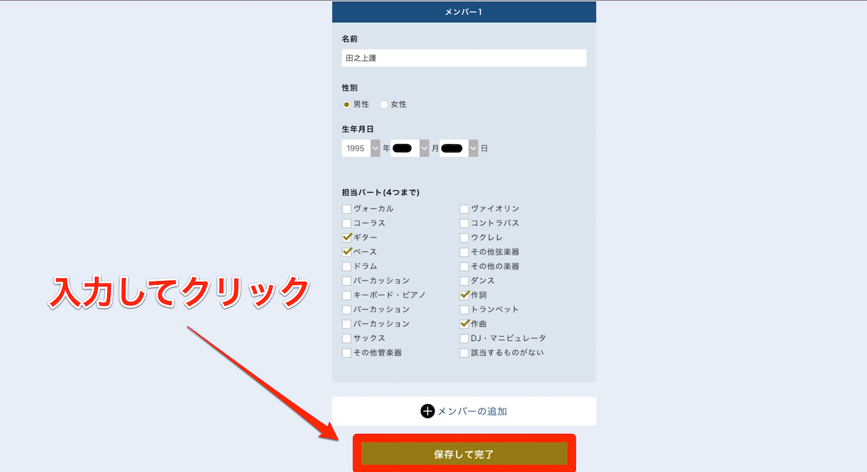Screen dimensions: 867x472
Task: Uncheck the ギター checkbox
Action: [x=347, y=238]
